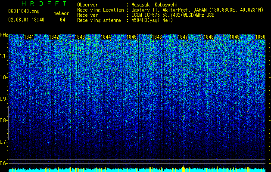Viewport: 271px width, 172px height.
Task: Click the HROFFT title text
Action: tap(44, 3)
